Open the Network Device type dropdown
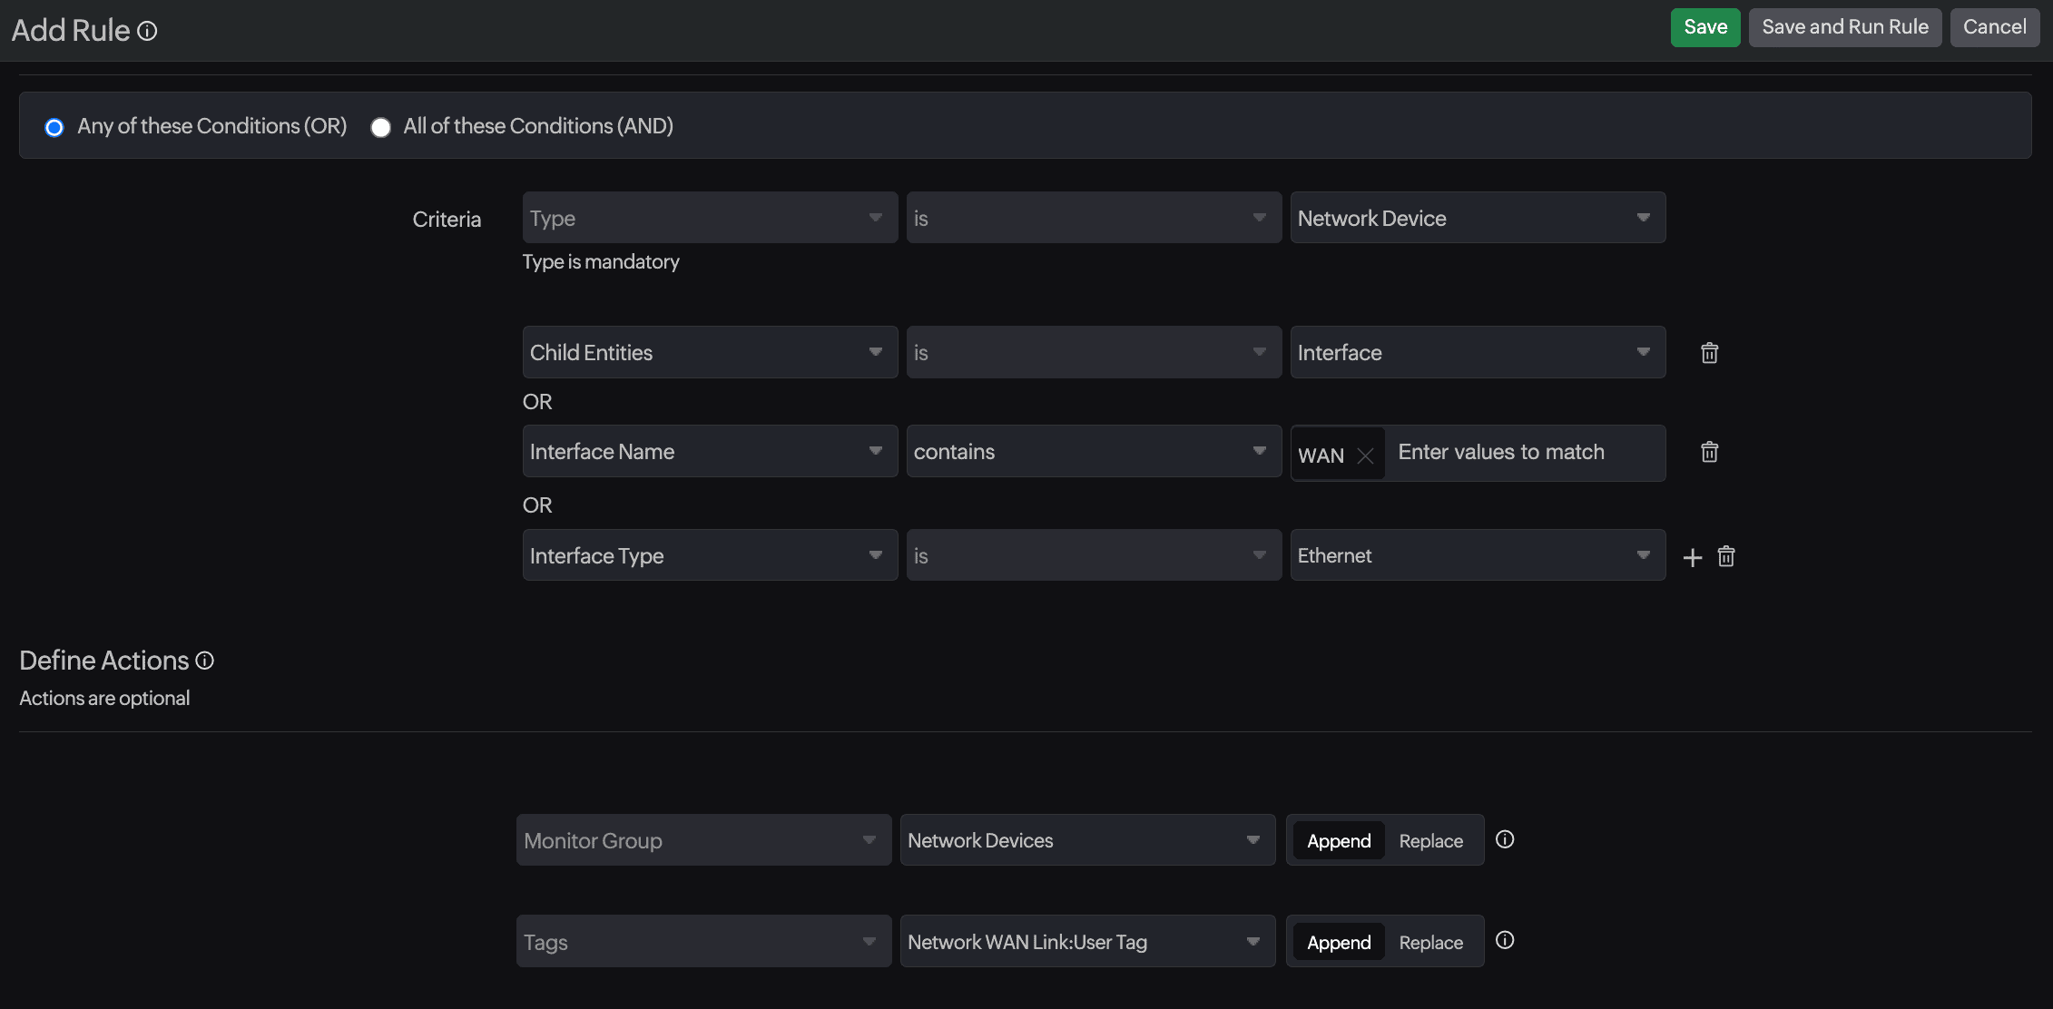 tap(1477, 218)
